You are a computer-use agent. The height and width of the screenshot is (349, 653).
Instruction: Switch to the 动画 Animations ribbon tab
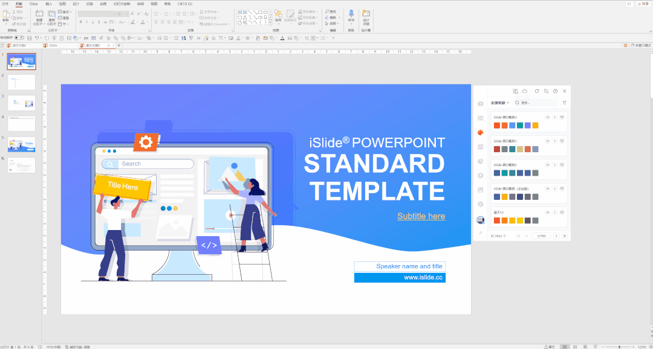pos(103,4)
